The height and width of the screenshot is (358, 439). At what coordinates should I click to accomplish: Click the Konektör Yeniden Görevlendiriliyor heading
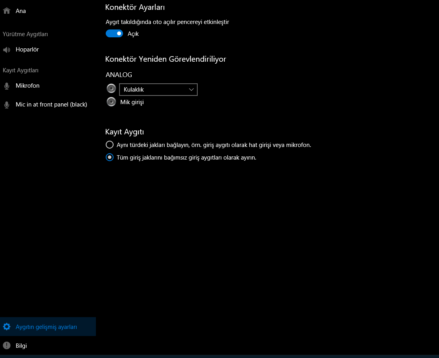tap(165, 59)
